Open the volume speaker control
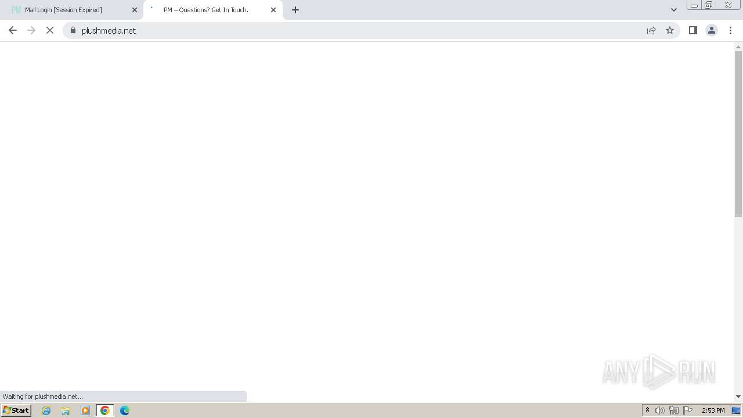The height and width of the screenshot is (418, 743). click(660, 410)
